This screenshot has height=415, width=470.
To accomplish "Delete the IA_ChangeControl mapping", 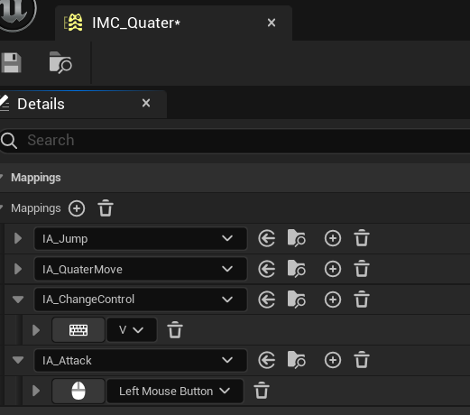I will tap(362, 300).
